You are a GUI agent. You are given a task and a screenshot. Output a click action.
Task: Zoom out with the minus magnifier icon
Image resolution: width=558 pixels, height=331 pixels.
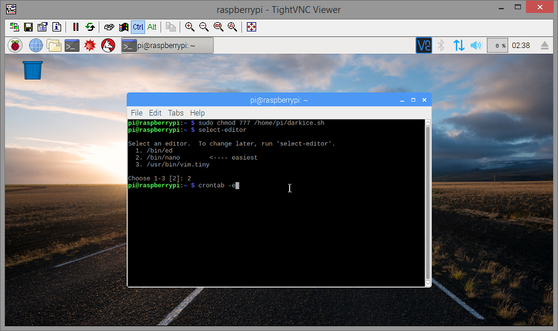point(204,27)
